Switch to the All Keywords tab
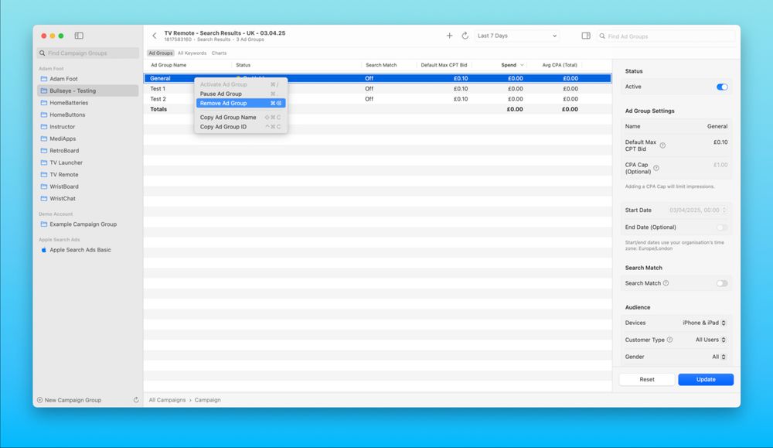Screen dimensions: 773x448 pos(192,53)
